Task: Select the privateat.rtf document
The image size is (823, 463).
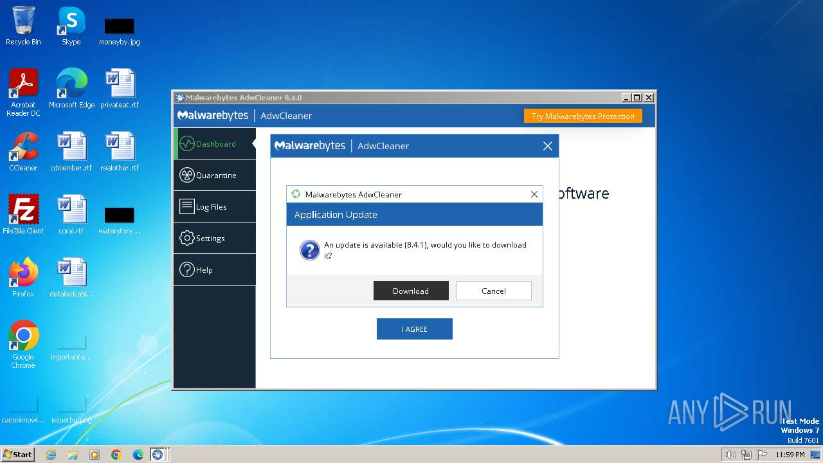Action: pyautogui.click(x=120, y=88)
